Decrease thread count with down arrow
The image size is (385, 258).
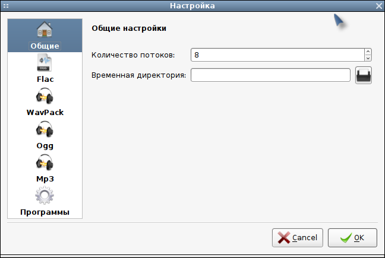[368, 58]
